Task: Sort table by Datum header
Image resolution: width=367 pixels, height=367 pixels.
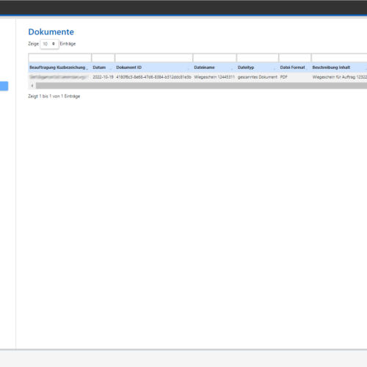Action: [103, 68]
